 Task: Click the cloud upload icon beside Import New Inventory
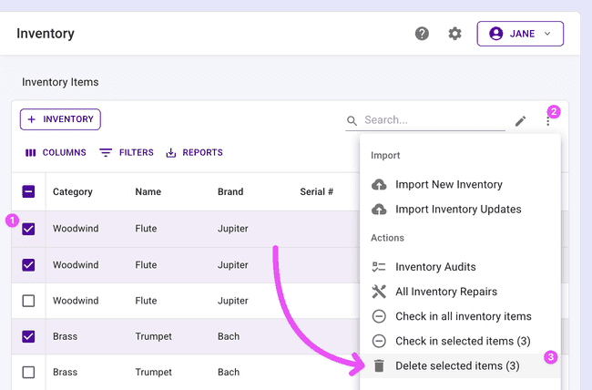[x=379, y=184]
